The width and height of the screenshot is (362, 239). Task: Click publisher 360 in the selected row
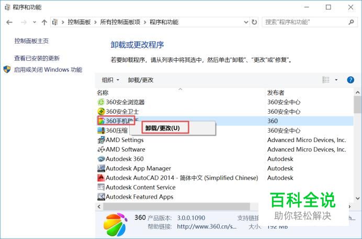[x=273, y=121]
